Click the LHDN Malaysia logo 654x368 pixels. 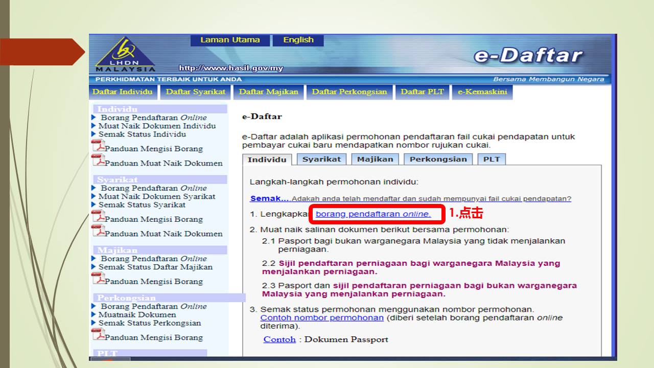[x=125, y=54]
